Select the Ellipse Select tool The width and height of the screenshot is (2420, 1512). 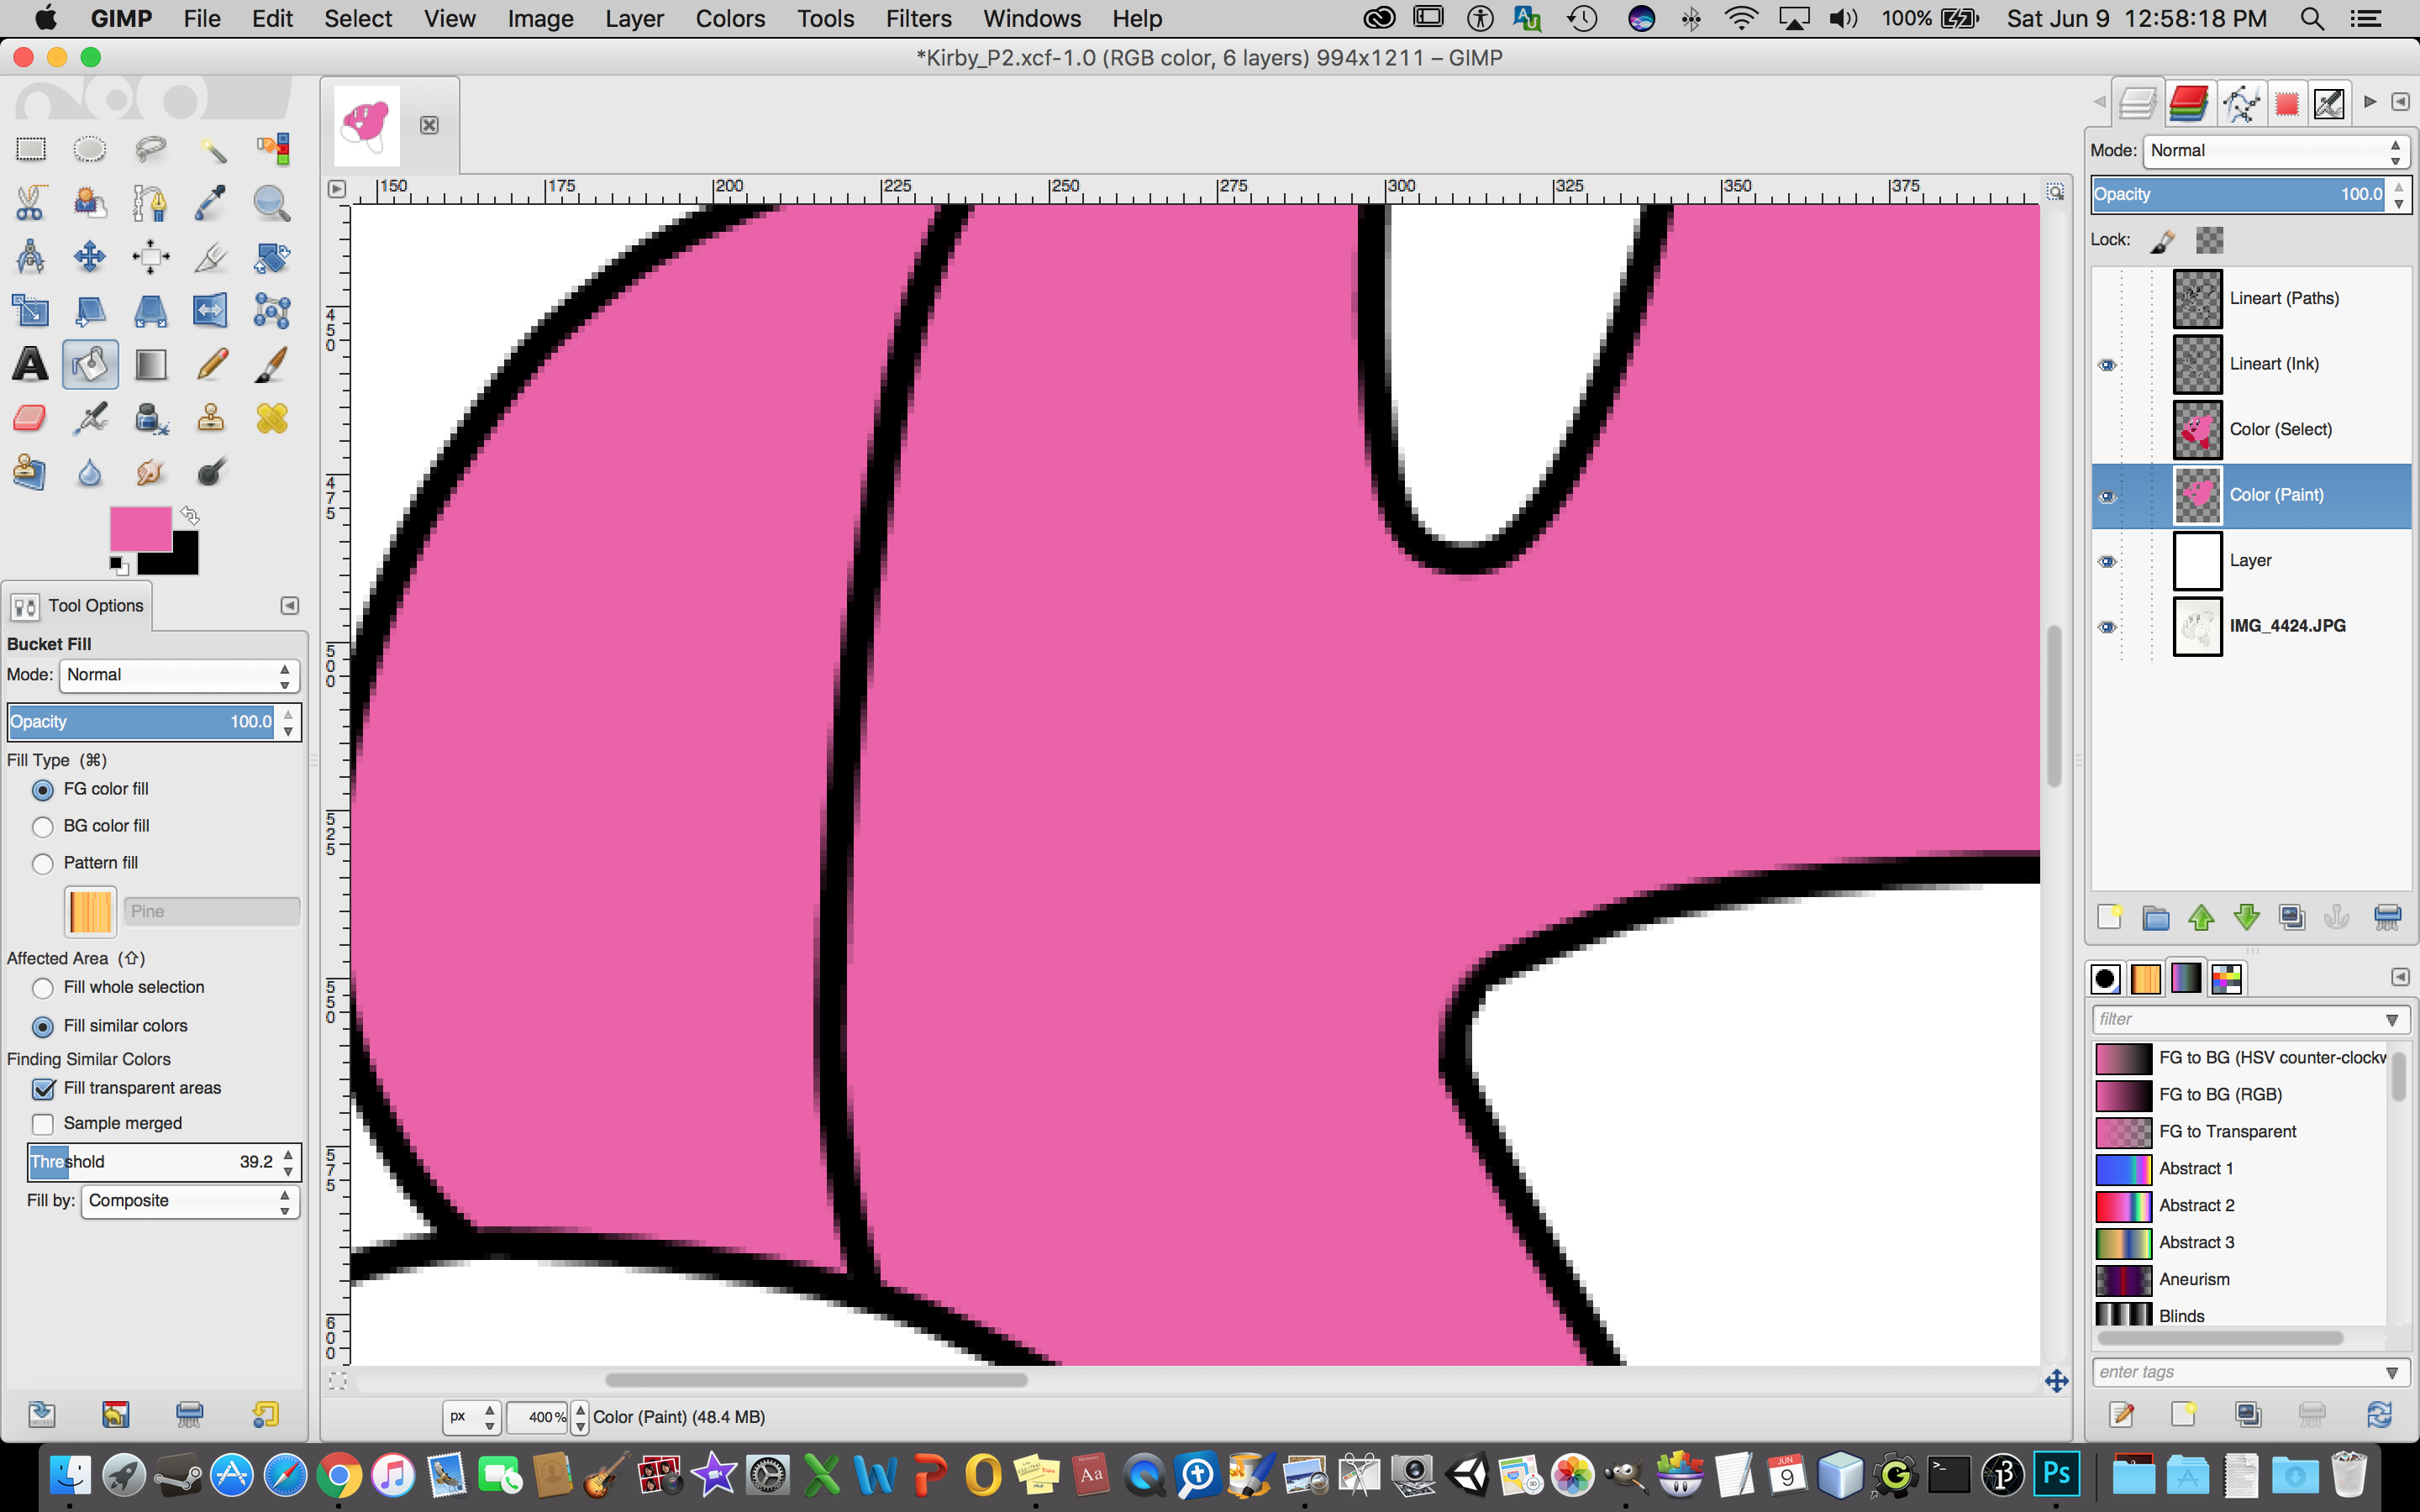pyautogui.click(x=90, y=150)
